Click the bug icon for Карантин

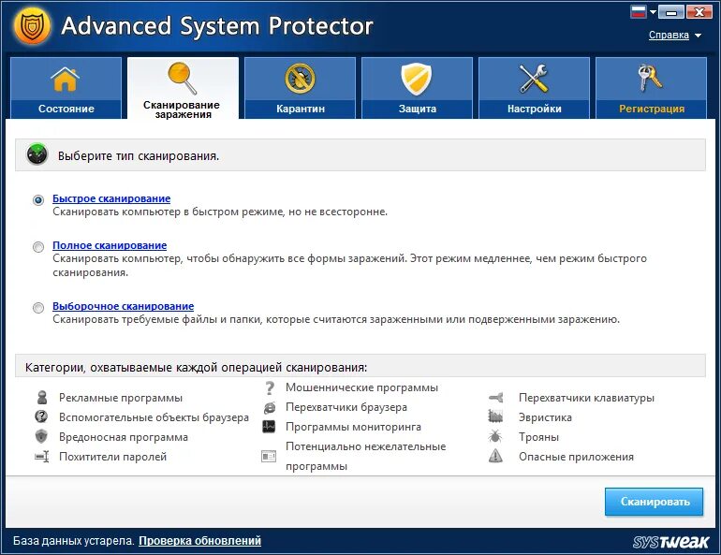[x=300, y=78]
